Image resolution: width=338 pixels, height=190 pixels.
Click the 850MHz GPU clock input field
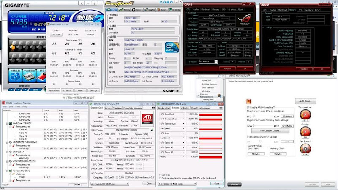(287, 117)
